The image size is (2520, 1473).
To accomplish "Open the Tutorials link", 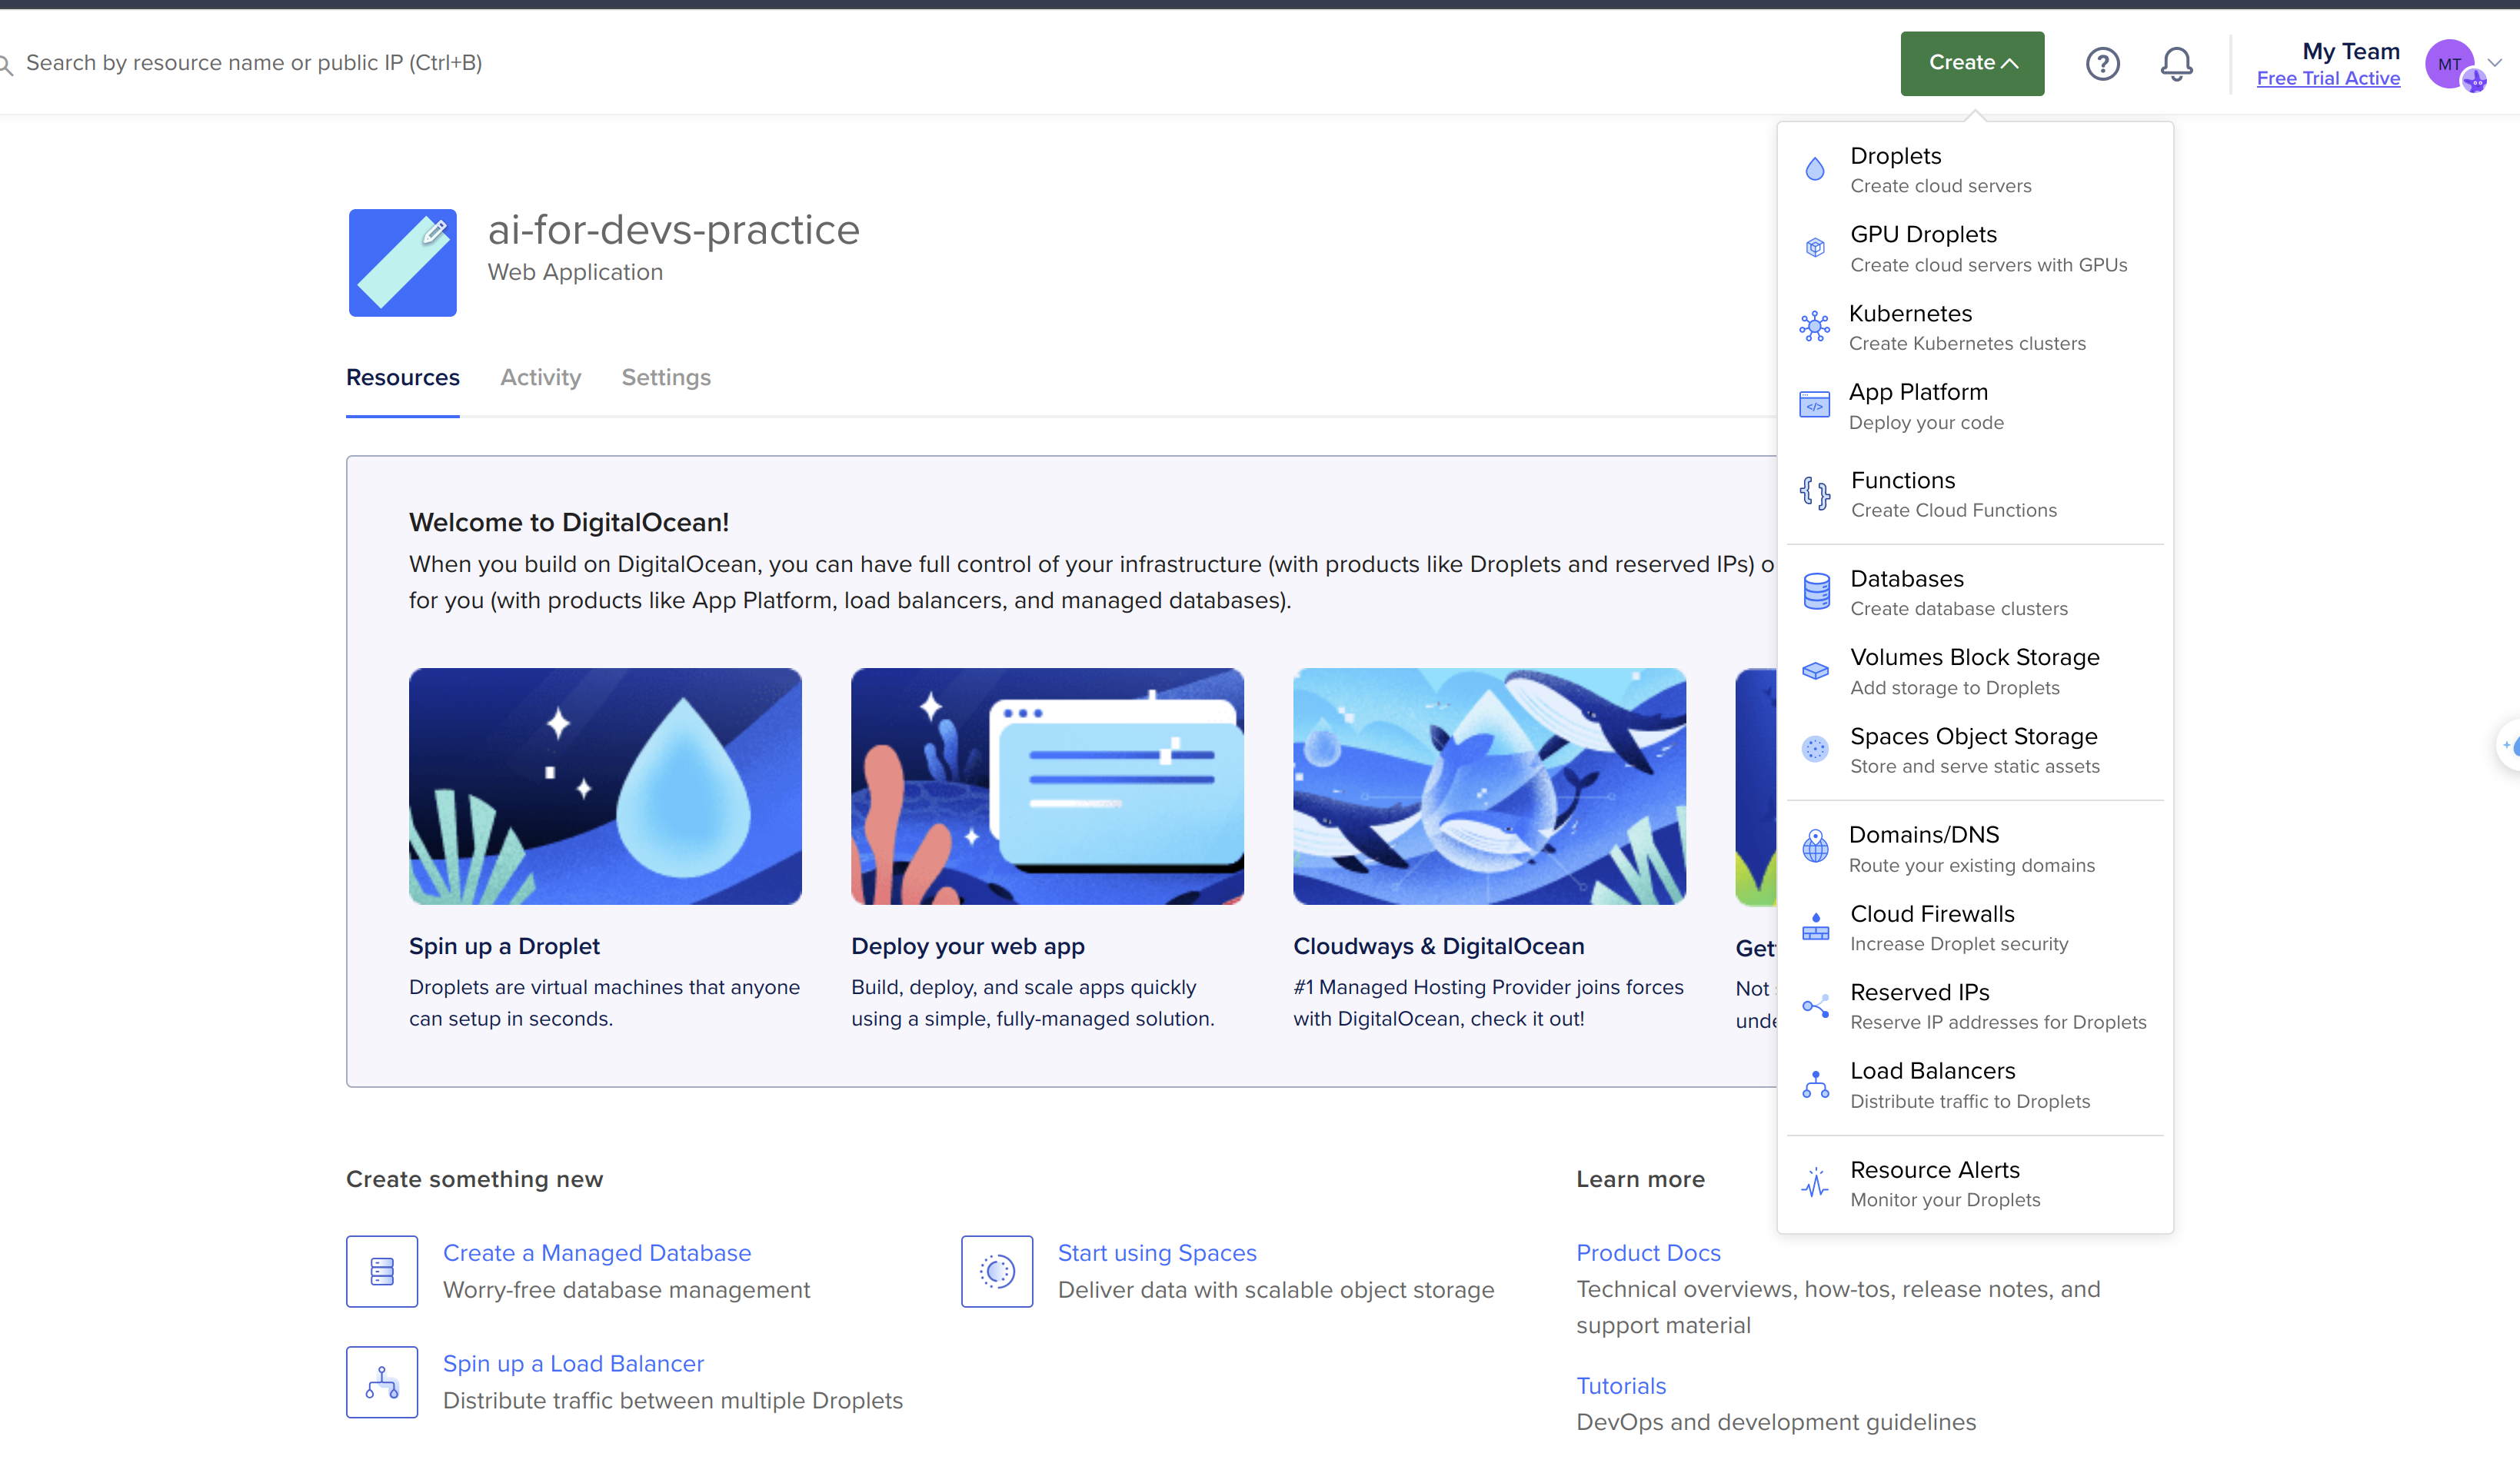I will click(x=1621, y=1385).
